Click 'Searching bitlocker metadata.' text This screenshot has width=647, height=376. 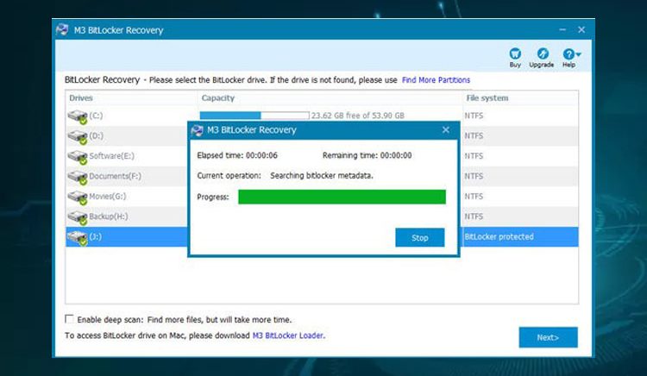(322, 176)
